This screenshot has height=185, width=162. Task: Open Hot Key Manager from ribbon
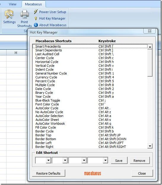tap(52, 18)
